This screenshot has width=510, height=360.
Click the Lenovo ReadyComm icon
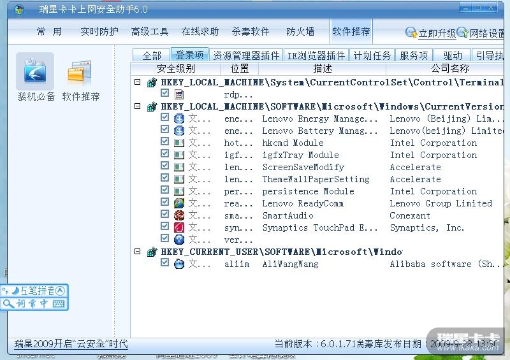pos(179,203)
